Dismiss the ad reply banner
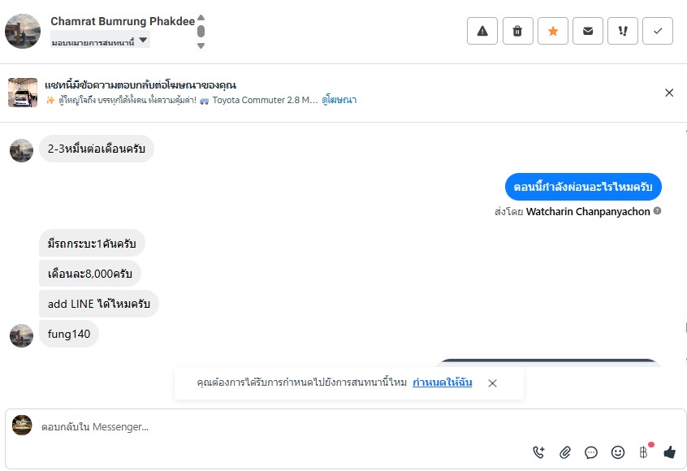The height and width of the screenshot is (471, 687). tap(669, 93)
